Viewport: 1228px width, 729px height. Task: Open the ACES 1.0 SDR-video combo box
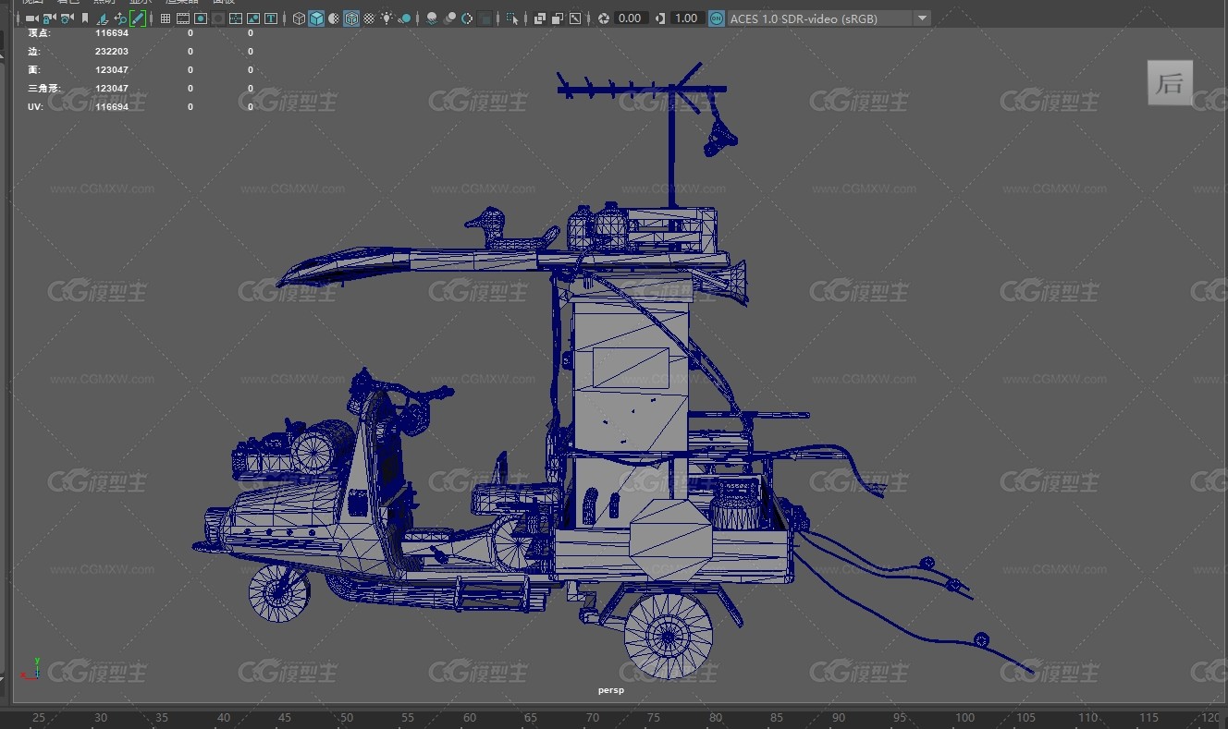click(829, 18)
